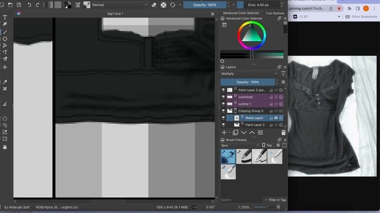
Task: Delete the selected layer with trash icon
Action: [283, 133]
